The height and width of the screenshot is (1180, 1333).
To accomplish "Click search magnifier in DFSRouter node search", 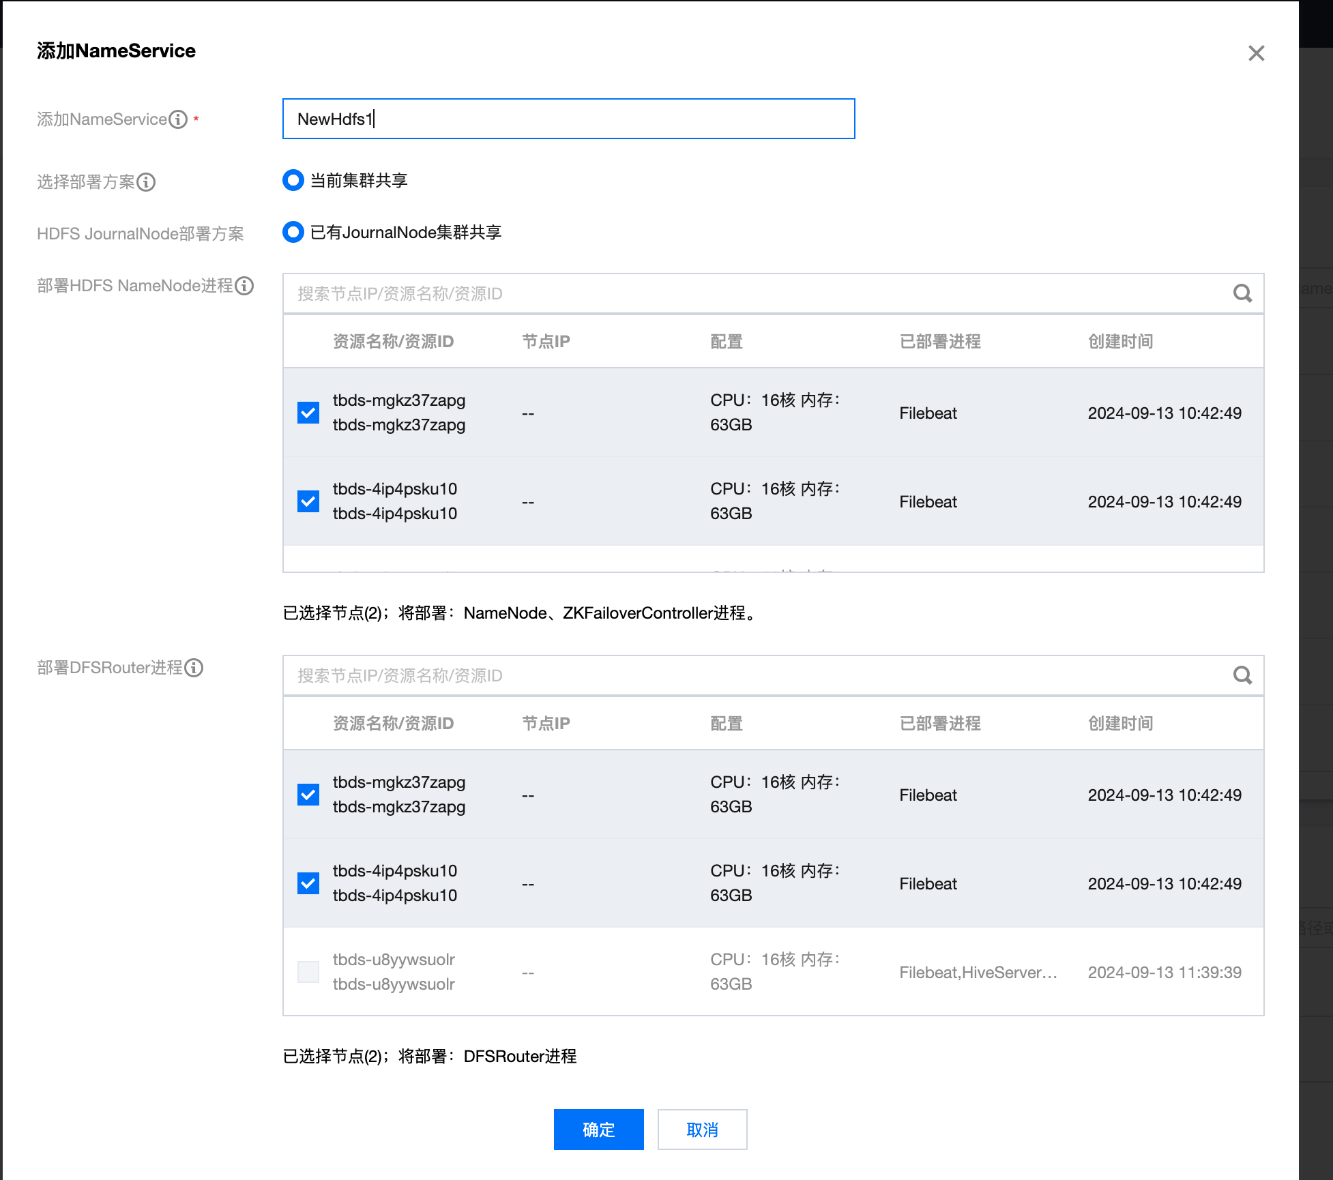I will click(1242, 676).
